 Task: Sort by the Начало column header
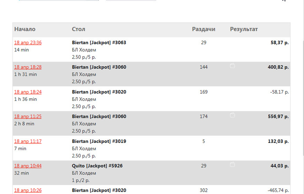pyautogui.click(x=25, y=29)
